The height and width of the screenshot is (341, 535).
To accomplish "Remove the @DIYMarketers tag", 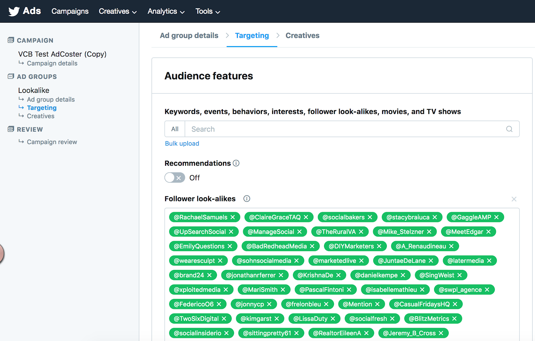I will pos(379,246).
